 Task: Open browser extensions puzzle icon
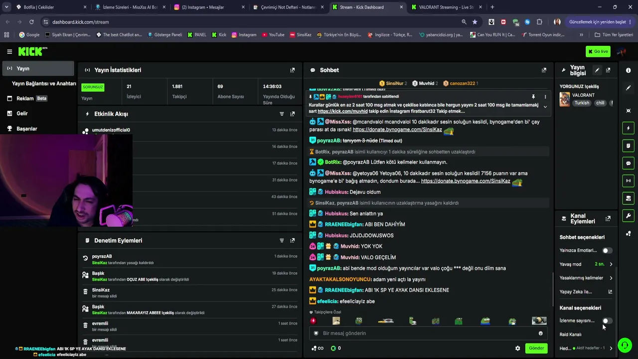539,22
